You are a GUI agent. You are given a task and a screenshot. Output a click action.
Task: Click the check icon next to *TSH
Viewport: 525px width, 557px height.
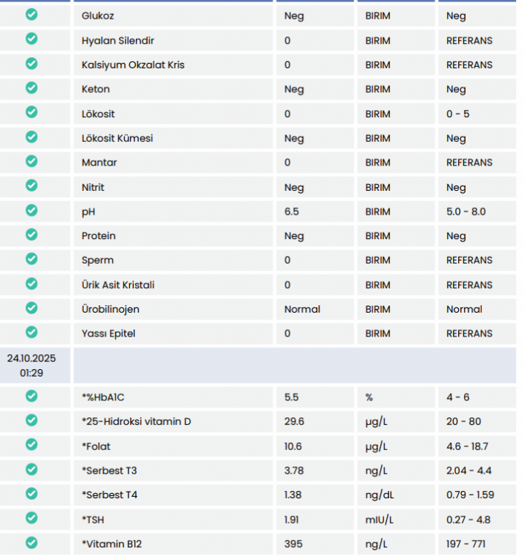[x=32, y=518]
